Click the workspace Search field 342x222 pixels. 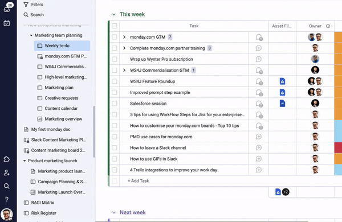pyautogui.click(x=34, y=15)
